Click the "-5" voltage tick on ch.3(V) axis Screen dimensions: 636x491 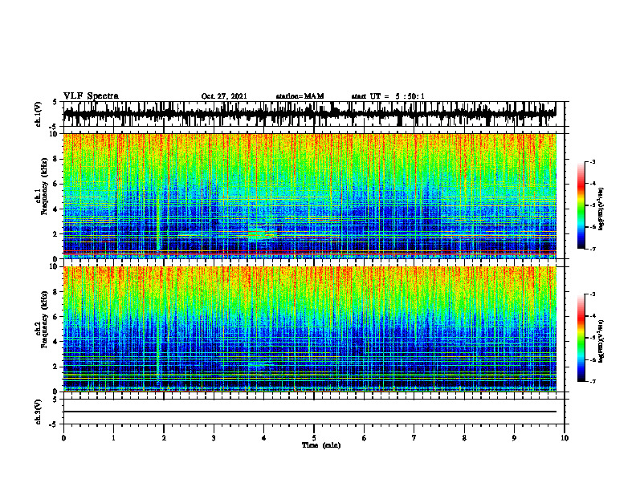55,424
